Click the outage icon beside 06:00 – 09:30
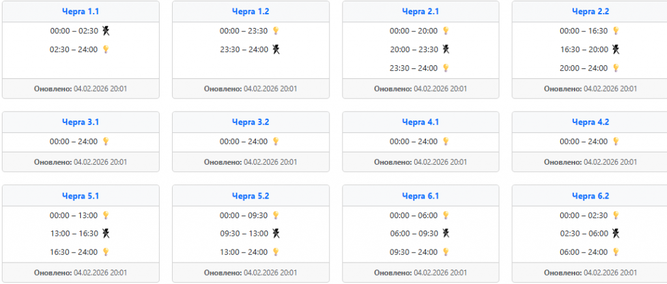 pyautogui.click(x=446, y=233)
